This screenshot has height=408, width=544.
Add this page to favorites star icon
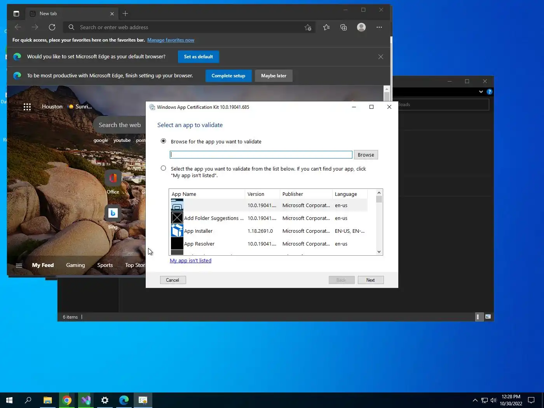tap(308, 27)
